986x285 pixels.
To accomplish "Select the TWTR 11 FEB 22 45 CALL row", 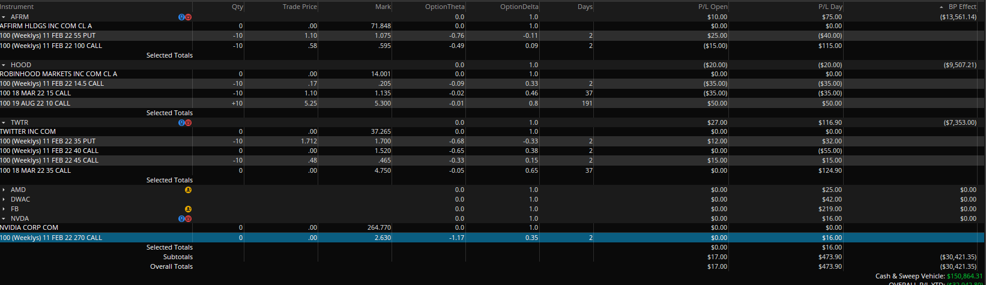I will (x=492, y=160).
